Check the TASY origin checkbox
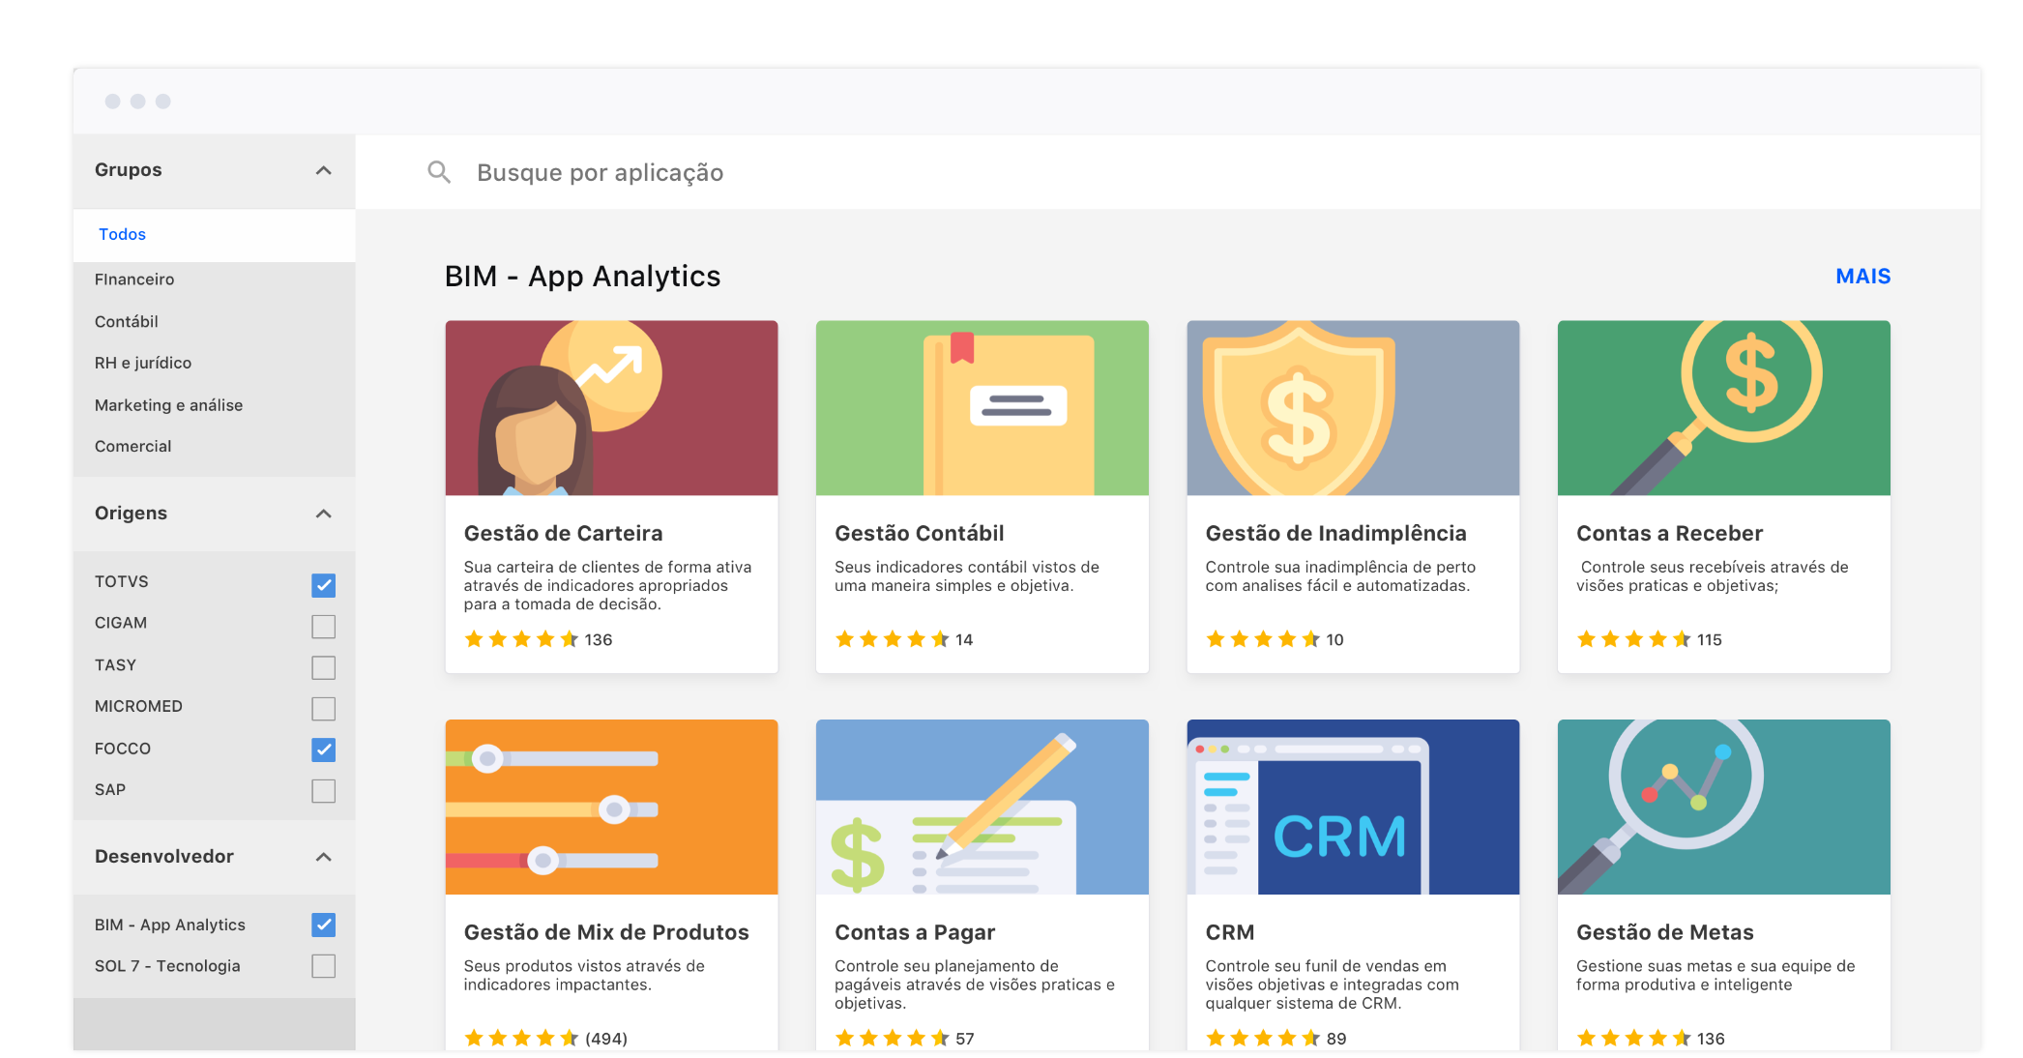The width and height of the screenshot is (2023, 1058). (x=324, y=668)
